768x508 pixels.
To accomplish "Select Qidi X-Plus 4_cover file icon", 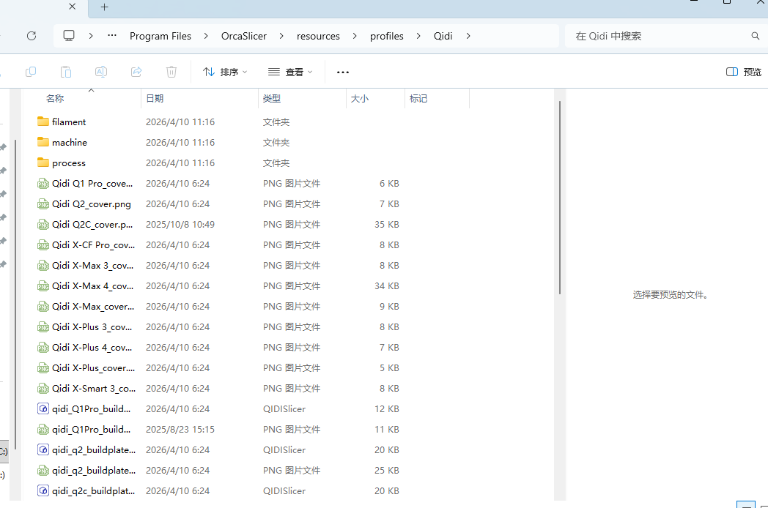I will (x=43, y=348).
